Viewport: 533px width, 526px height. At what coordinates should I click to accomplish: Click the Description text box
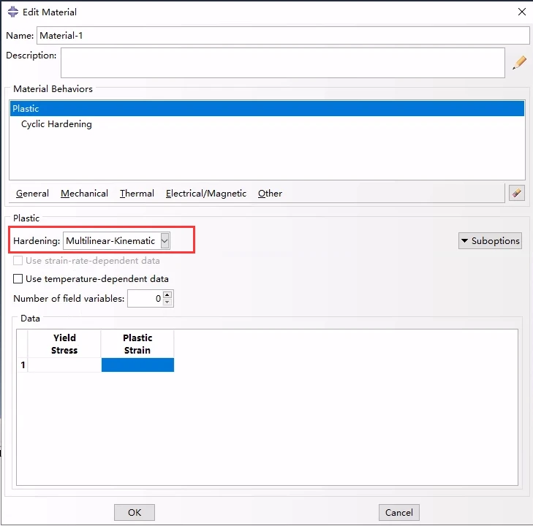283,63
